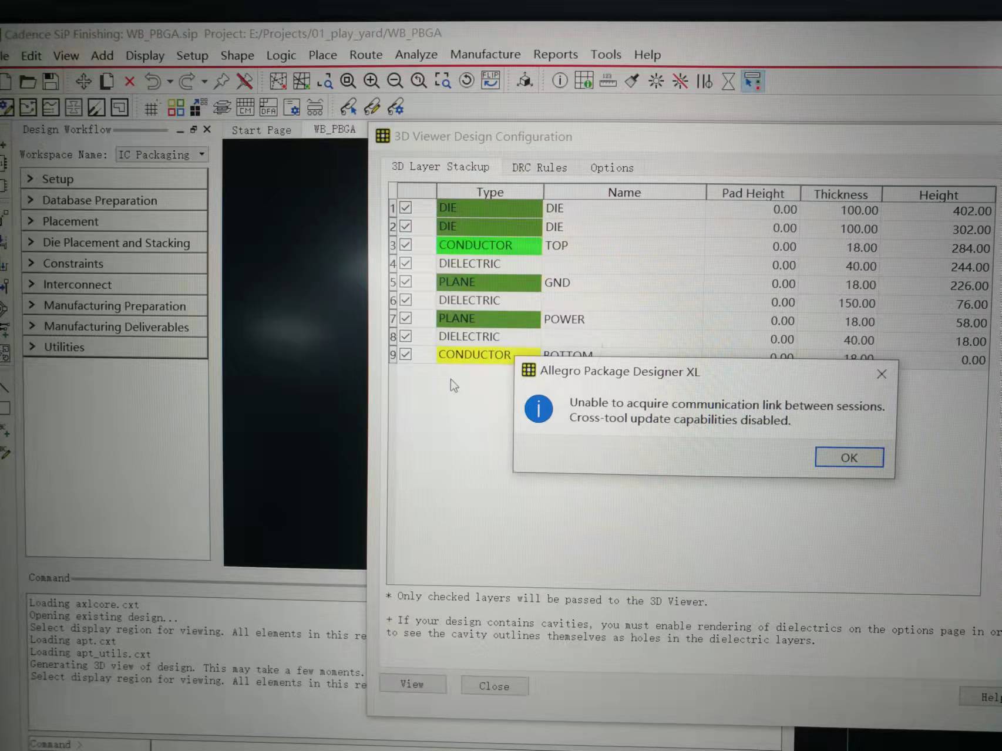
Task: Open the 3D viewer cube icon
Action: coord(524,80)
